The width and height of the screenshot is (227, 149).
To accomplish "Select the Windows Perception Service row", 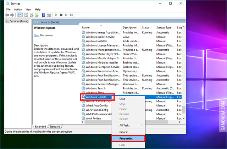I will point(131,67).
